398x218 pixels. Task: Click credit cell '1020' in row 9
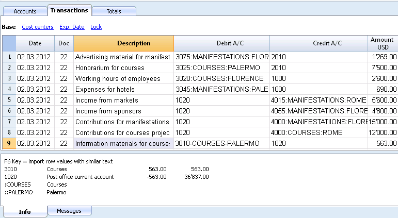pyautogui.click(x=319, y=143)
